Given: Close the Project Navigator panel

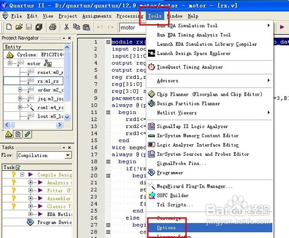Looking at the screenshot, I should [69, 38].
